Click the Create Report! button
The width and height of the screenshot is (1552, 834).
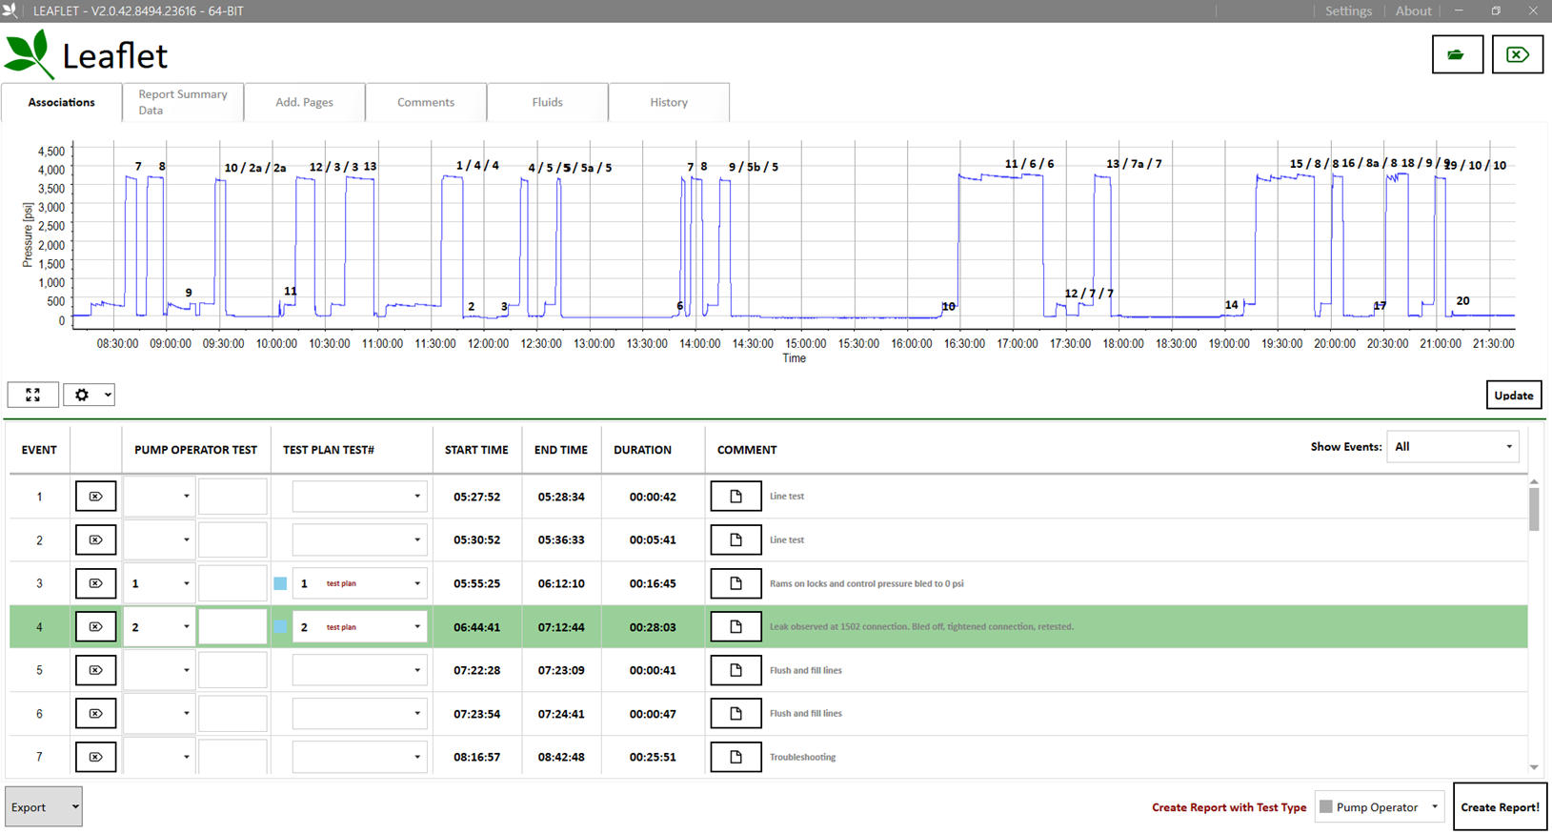pyautogui.click(x=1500, y=807)
